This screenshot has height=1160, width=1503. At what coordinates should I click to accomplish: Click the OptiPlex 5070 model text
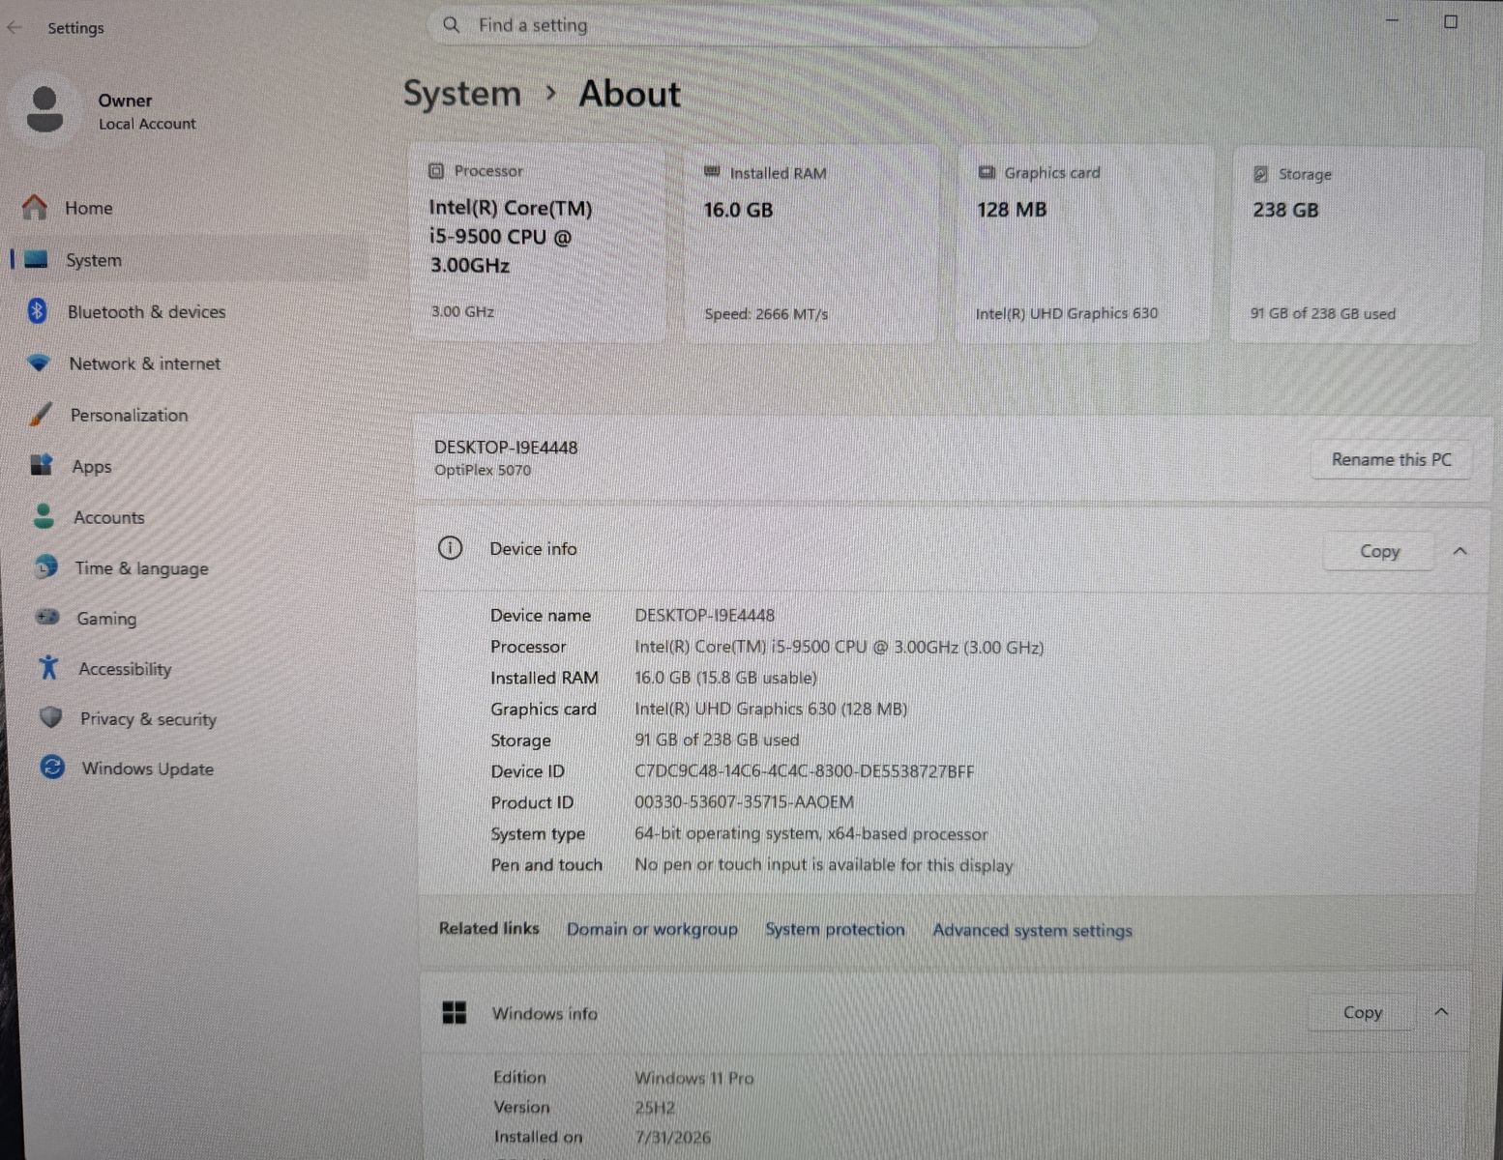coord(483,471)
